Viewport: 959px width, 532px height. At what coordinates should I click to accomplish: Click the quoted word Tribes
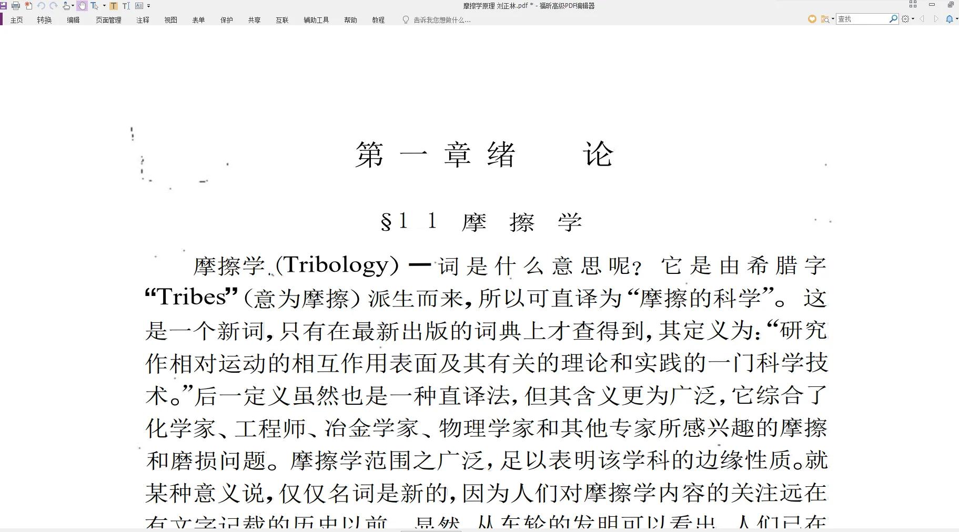point(192,298)
